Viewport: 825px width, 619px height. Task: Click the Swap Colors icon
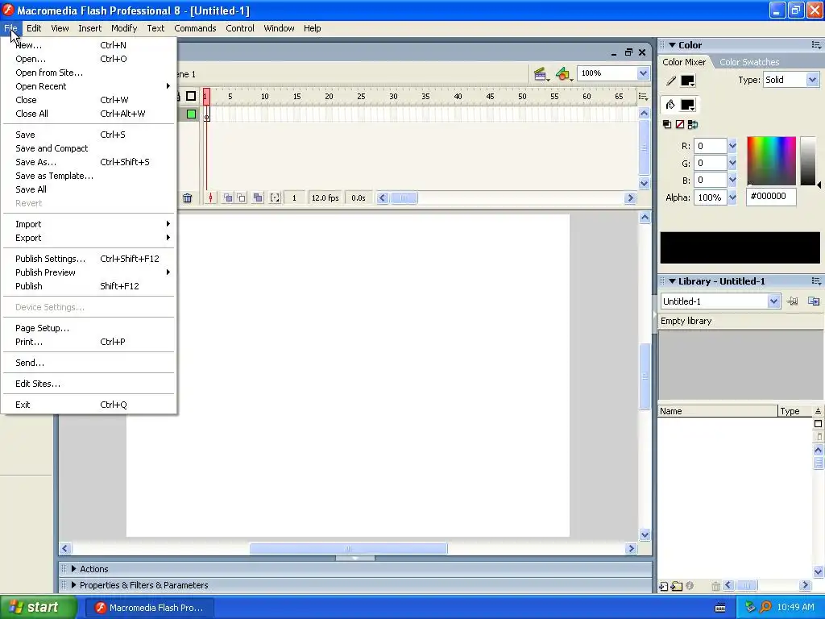tap(693, 124)
